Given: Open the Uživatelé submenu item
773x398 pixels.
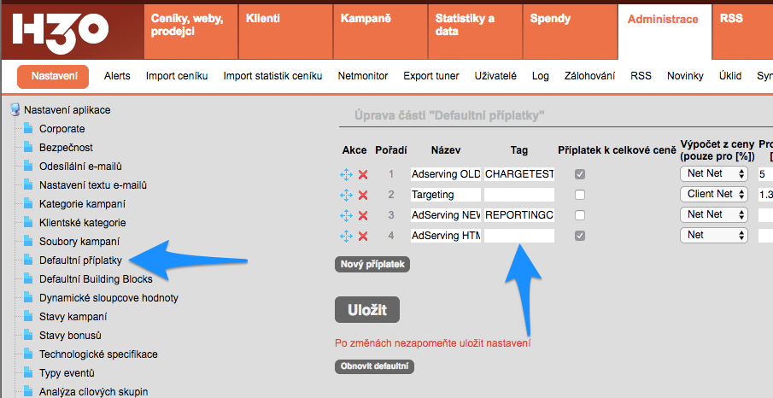Looking at the screenshot, I should (495, 76).
